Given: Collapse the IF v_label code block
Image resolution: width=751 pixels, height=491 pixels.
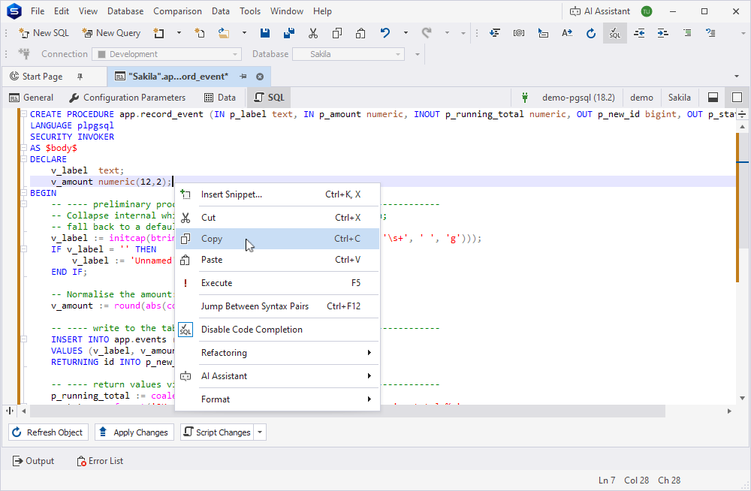Looking at the screenshot, I should (x=23, y=249).
